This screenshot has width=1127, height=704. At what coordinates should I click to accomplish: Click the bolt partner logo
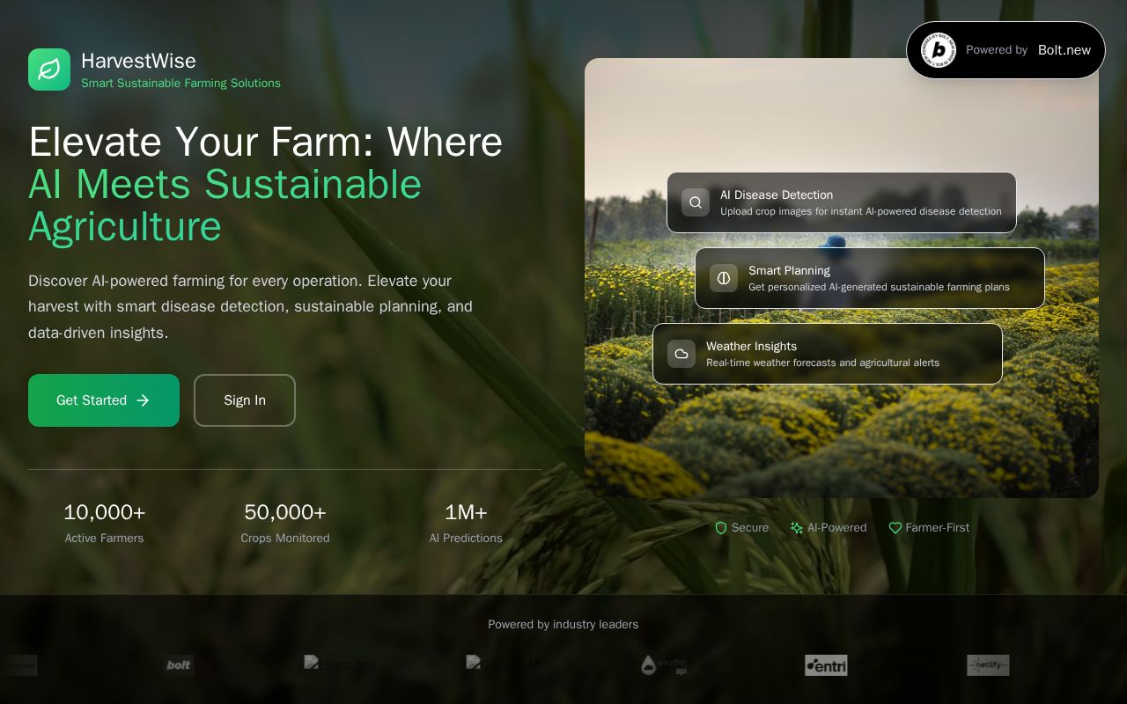coord(178,665)
